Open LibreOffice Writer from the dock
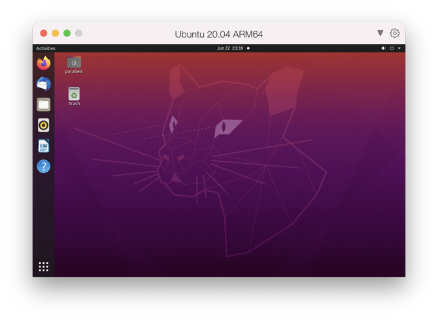This screenshot has width=438, height=320. (x=44, y=146)
